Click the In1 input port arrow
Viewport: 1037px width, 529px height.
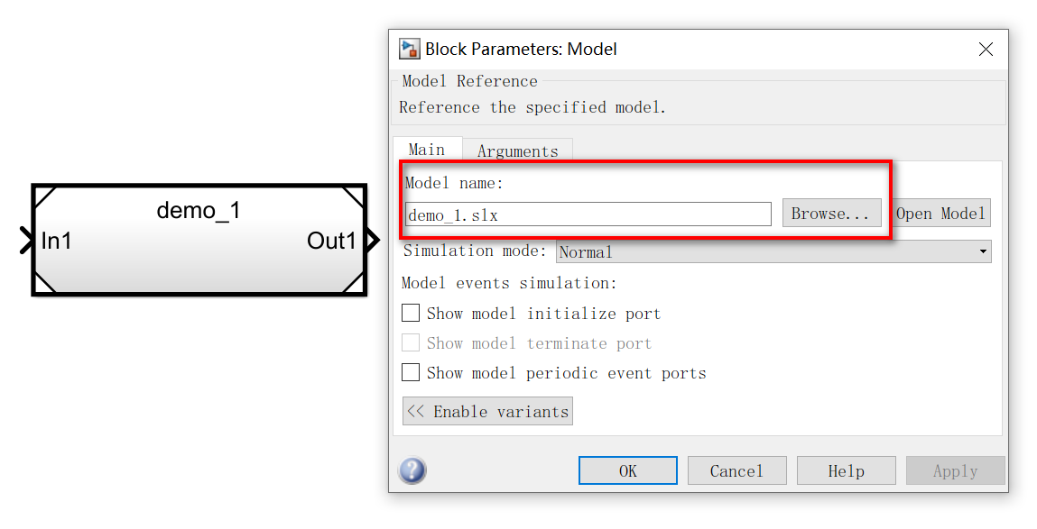(x=26, y=241)
